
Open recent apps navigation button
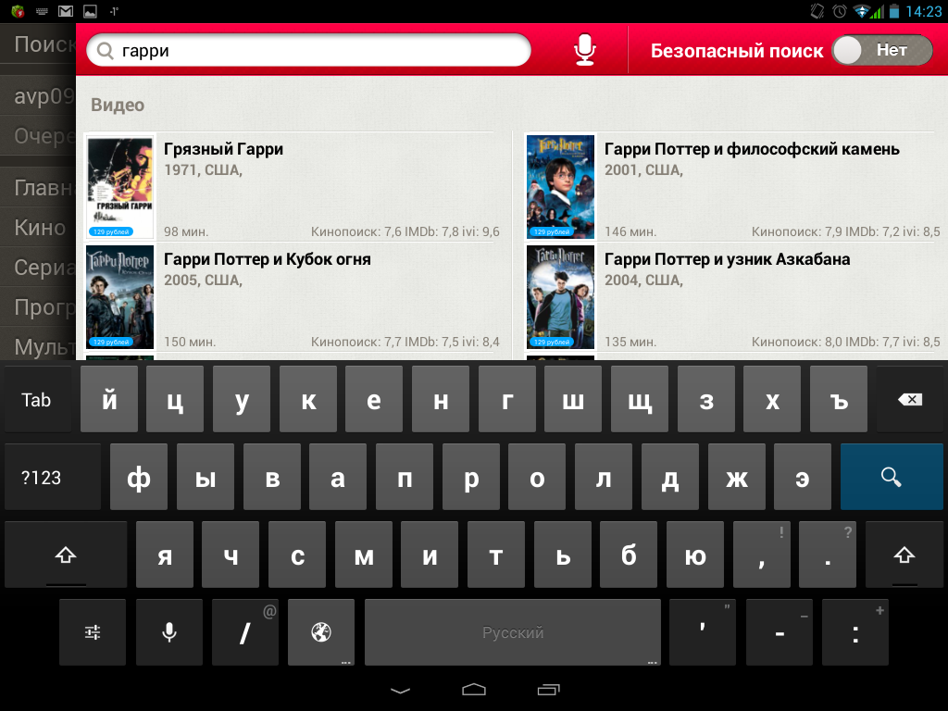click(548, 690)
